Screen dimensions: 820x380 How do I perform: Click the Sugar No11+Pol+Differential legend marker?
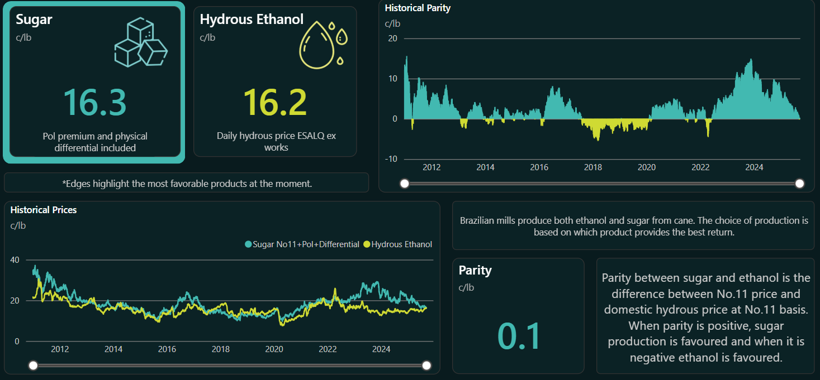click(248, 244)
